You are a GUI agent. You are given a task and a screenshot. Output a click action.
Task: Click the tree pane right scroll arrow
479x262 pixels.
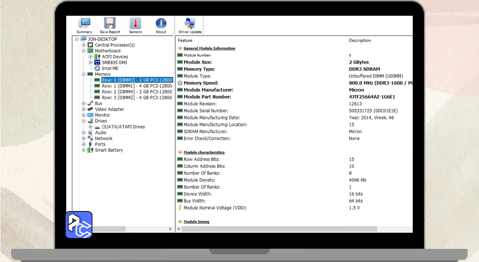click(x=170, y=229)
